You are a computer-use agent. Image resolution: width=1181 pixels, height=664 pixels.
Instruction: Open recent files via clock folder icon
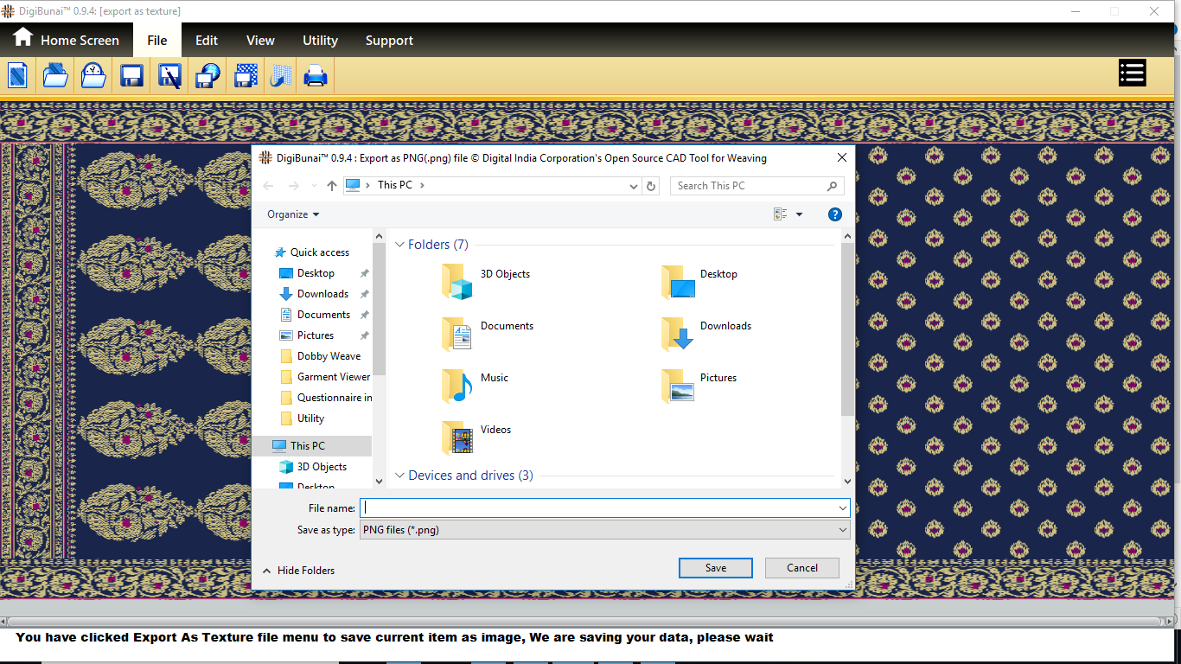coord(93,75)
